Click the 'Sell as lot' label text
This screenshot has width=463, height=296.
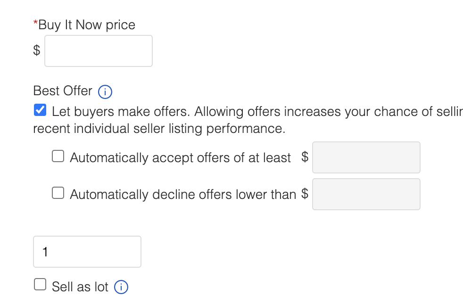[80, 287]
